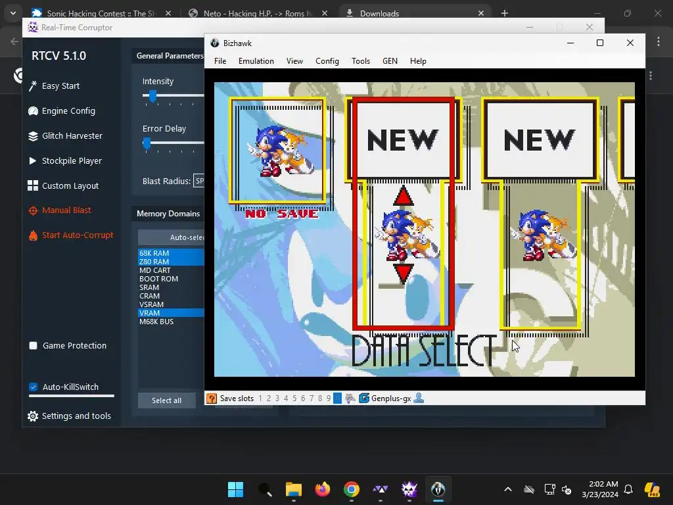The width and height of the screenshot is (673, 505).
Task: Select 68K RAM memory domain
Action: (x=171, y=253)
